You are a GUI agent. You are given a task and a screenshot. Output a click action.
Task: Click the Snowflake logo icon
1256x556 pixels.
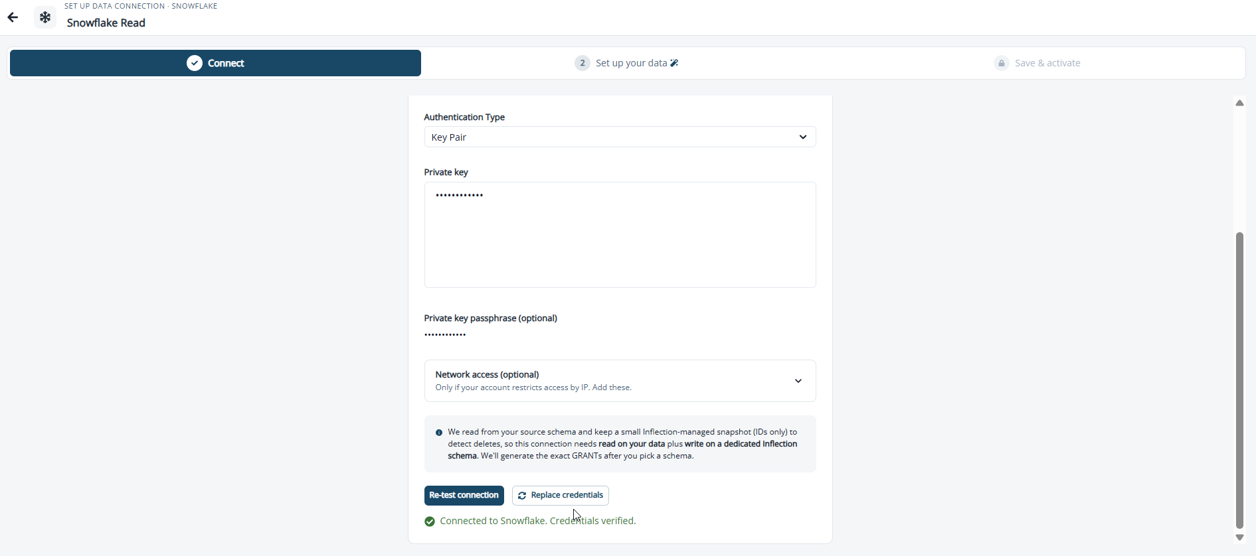(45, 17)
